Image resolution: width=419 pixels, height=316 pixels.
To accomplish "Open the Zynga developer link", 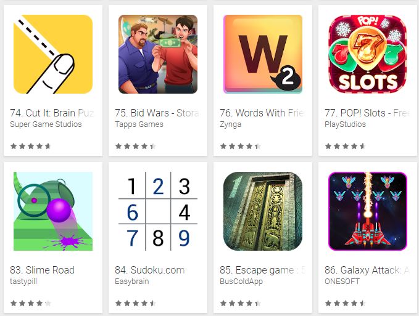I will pyautogui.click(x=230, y=124).
